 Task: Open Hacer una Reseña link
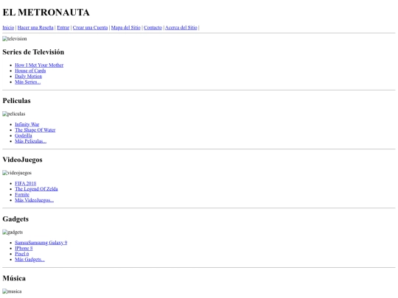coord(35,28)
